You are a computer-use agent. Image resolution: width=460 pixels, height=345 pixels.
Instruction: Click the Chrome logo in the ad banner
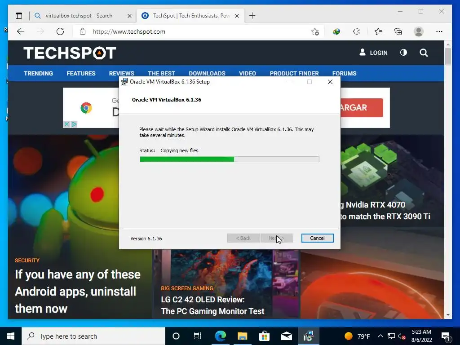(x=86, y=108)
